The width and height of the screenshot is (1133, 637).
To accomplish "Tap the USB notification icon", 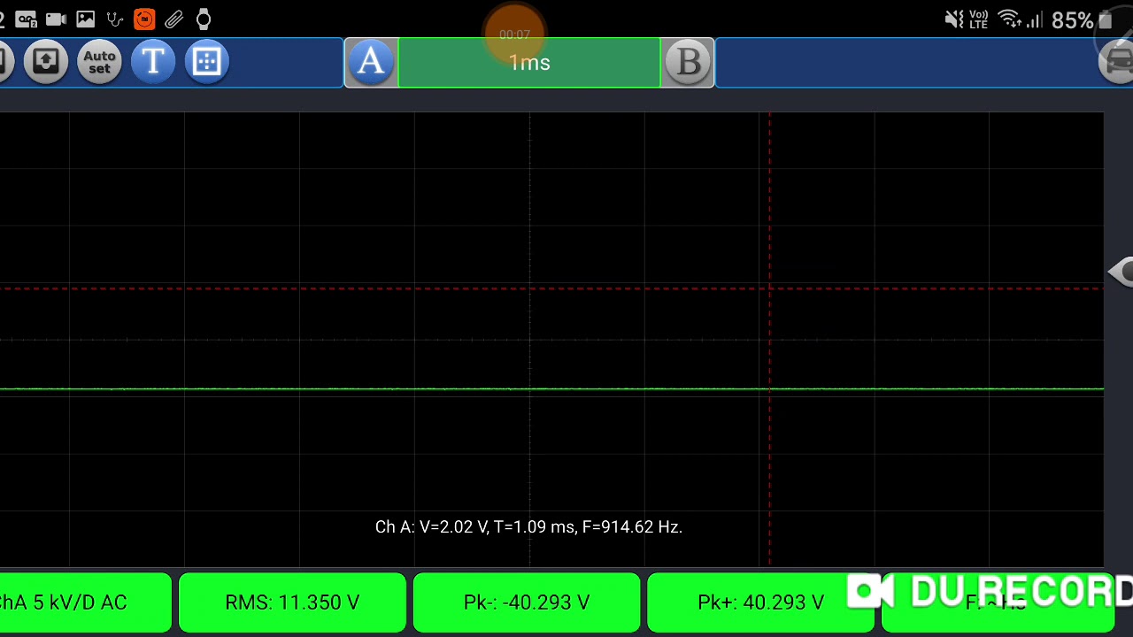I will click(115, 19).
